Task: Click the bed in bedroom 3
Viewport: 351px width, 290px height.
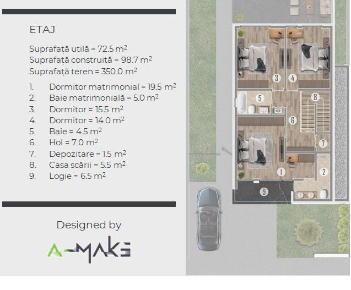Action: pos(252,58)
